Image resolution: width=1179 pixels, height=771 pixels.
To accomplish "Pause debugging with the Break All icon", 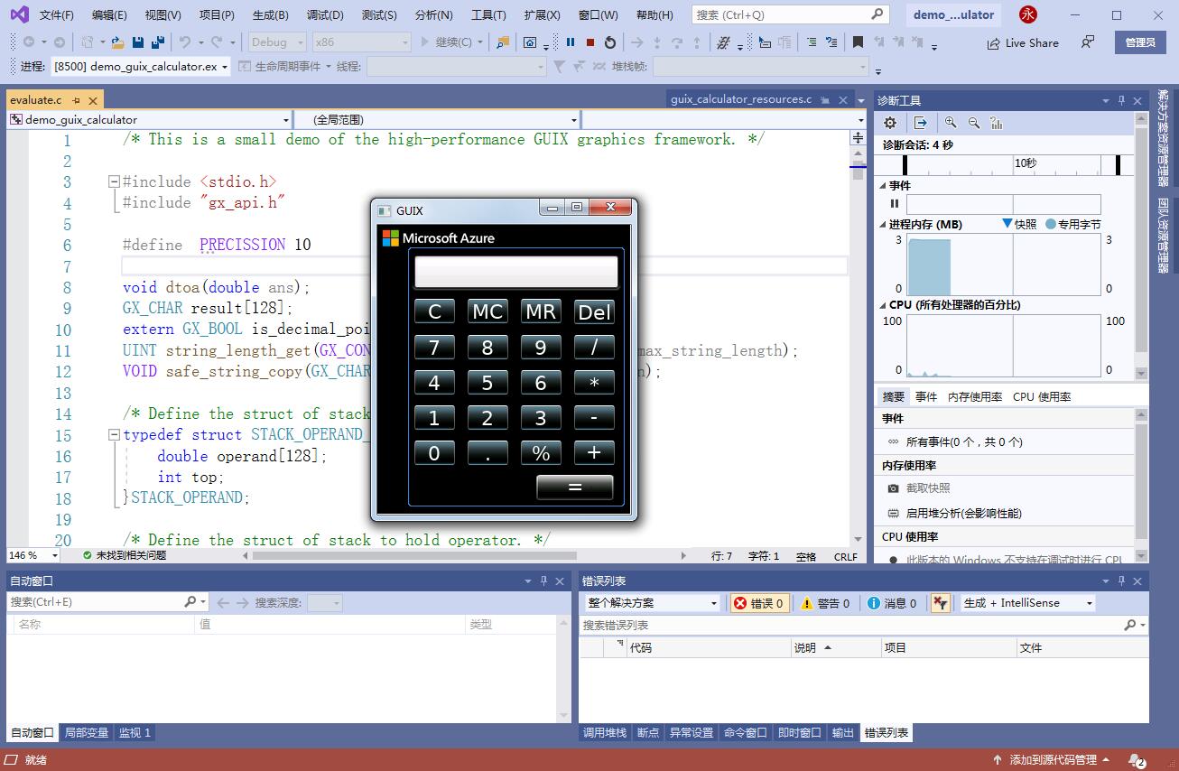I will [571, 42].
